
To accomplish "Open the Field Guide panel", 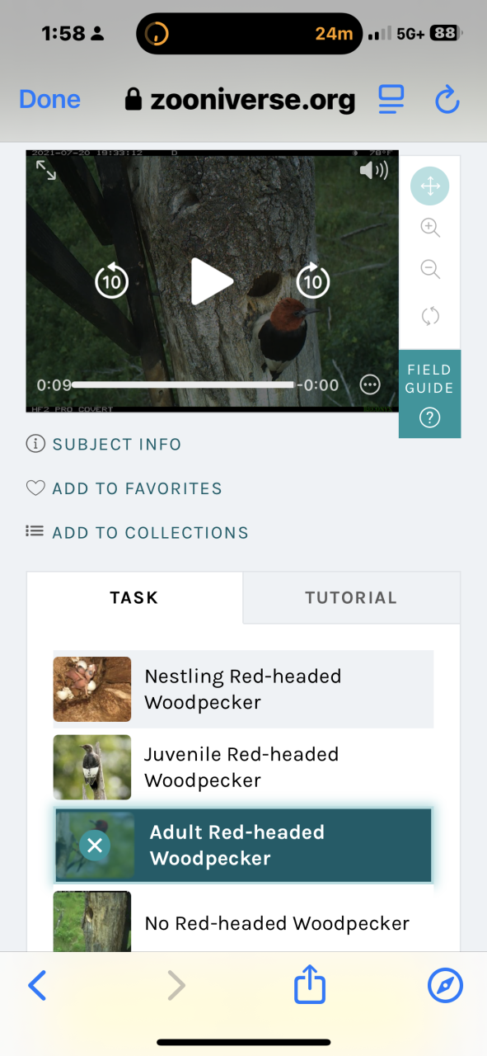I will click(429, 394).
